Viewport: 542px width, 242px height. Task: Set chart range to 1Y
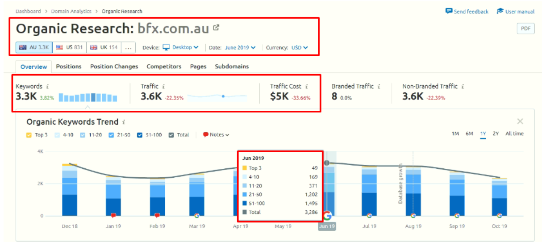[x=483, y=134]
